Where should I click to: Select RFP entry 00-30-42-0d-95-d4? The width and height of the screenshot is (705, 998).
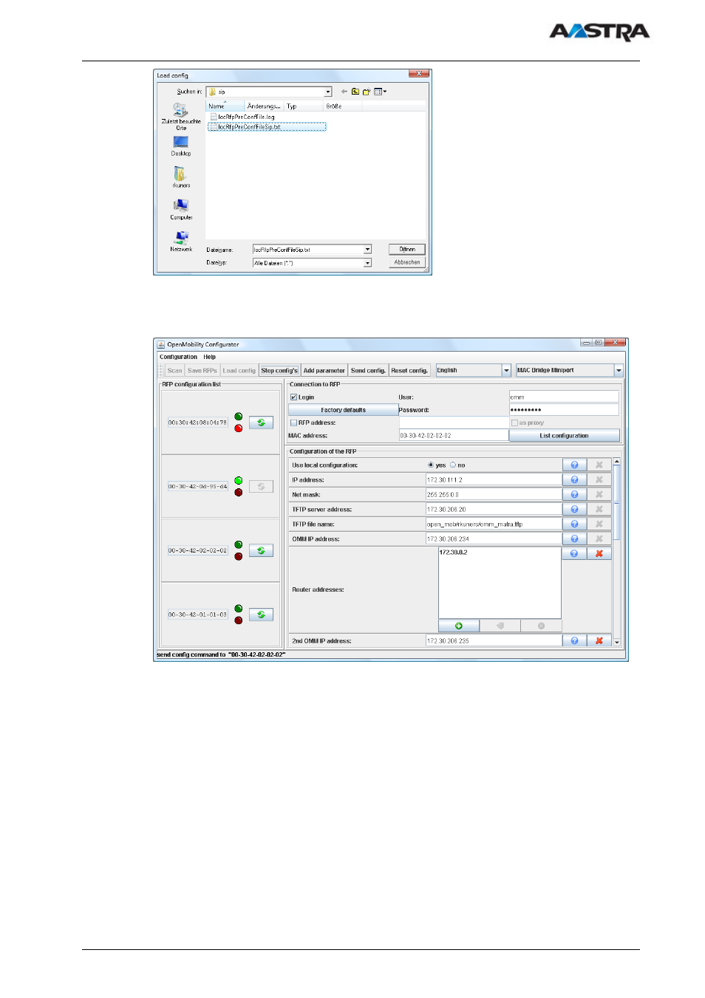[x=197, y=486]
